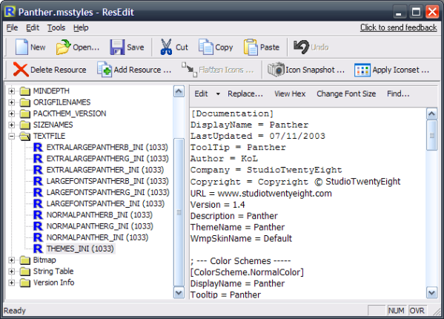
Task: Expand the Bitmap tree node
Action: click(11, 260)
